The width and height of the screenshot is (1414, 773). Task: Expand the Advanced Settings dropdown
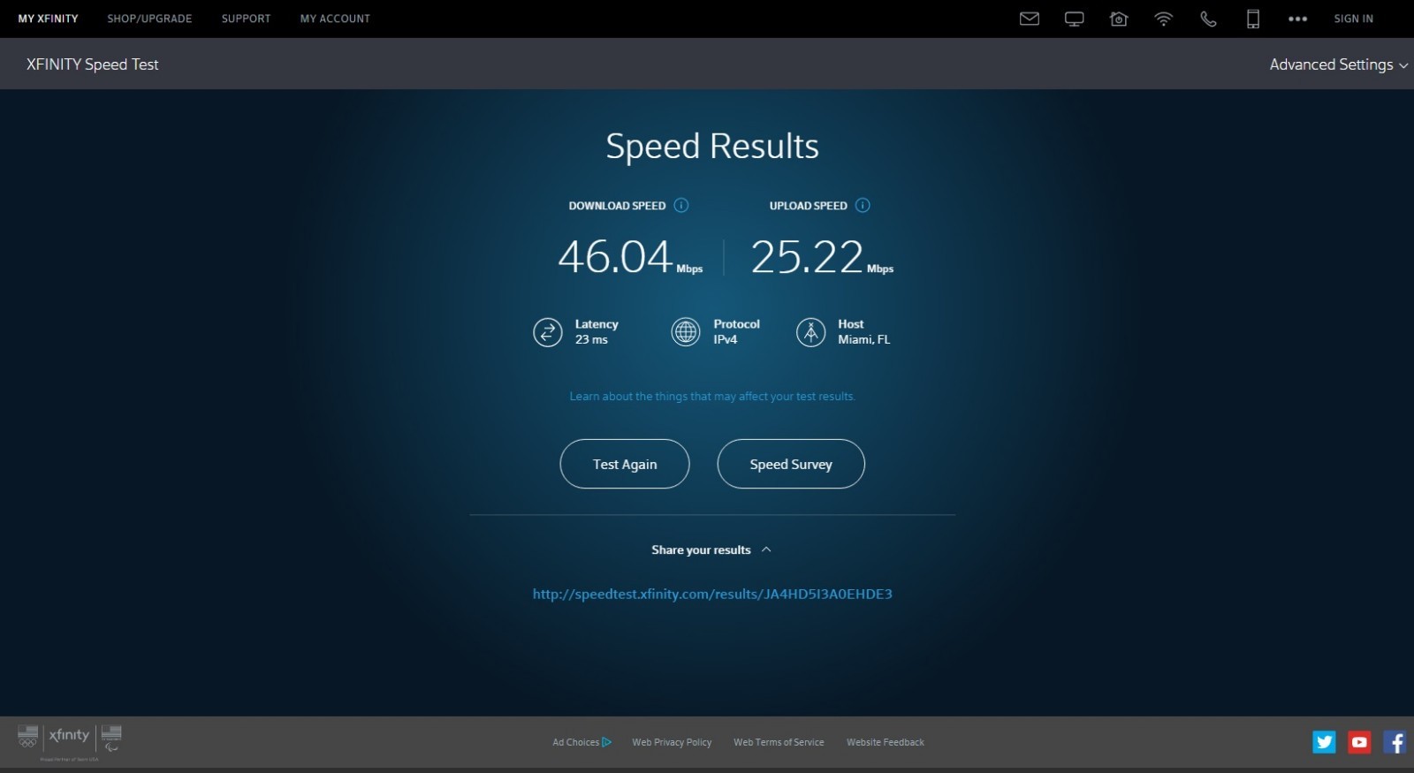point(1338,64)
